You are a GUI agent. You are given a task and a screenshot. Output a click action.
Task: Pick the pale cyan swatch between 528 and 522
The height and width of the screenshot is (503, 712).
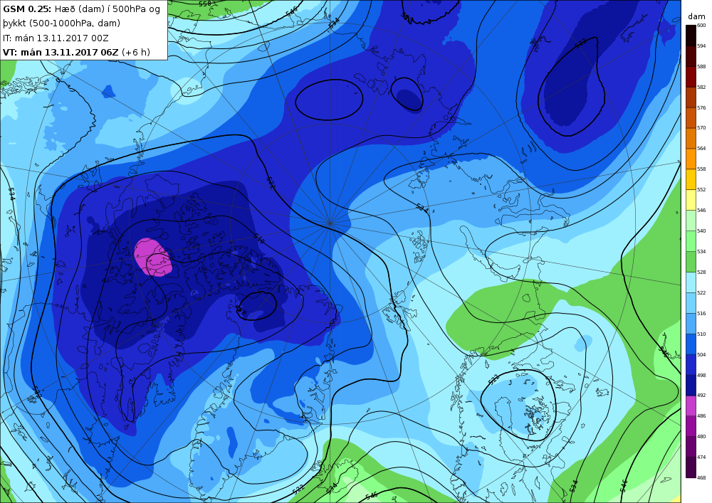(691, 282)
